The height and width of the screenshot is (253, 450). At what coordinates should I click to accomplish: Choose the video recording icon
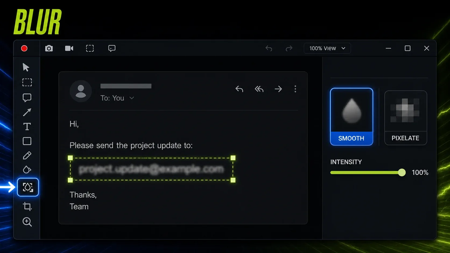(69, 48)
